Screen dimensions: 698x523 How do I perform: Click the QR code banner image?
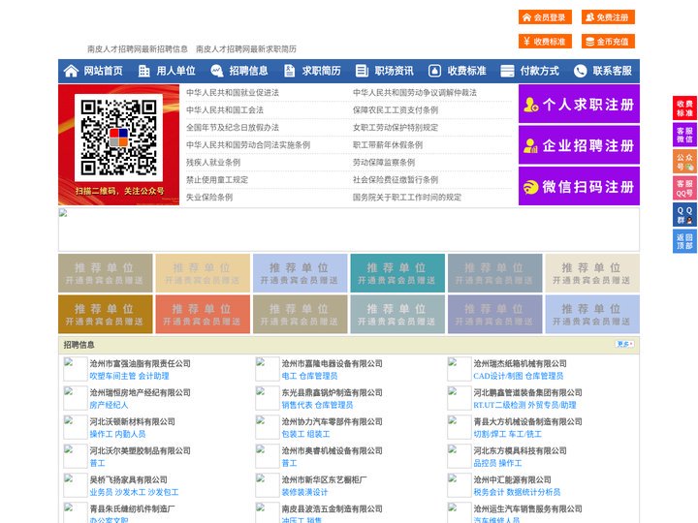click(x=119, y=145)
